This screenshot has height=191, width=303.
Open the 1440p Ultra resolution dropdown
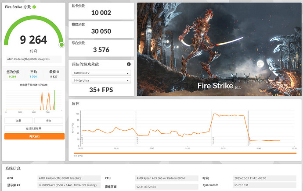pos(101,80)
